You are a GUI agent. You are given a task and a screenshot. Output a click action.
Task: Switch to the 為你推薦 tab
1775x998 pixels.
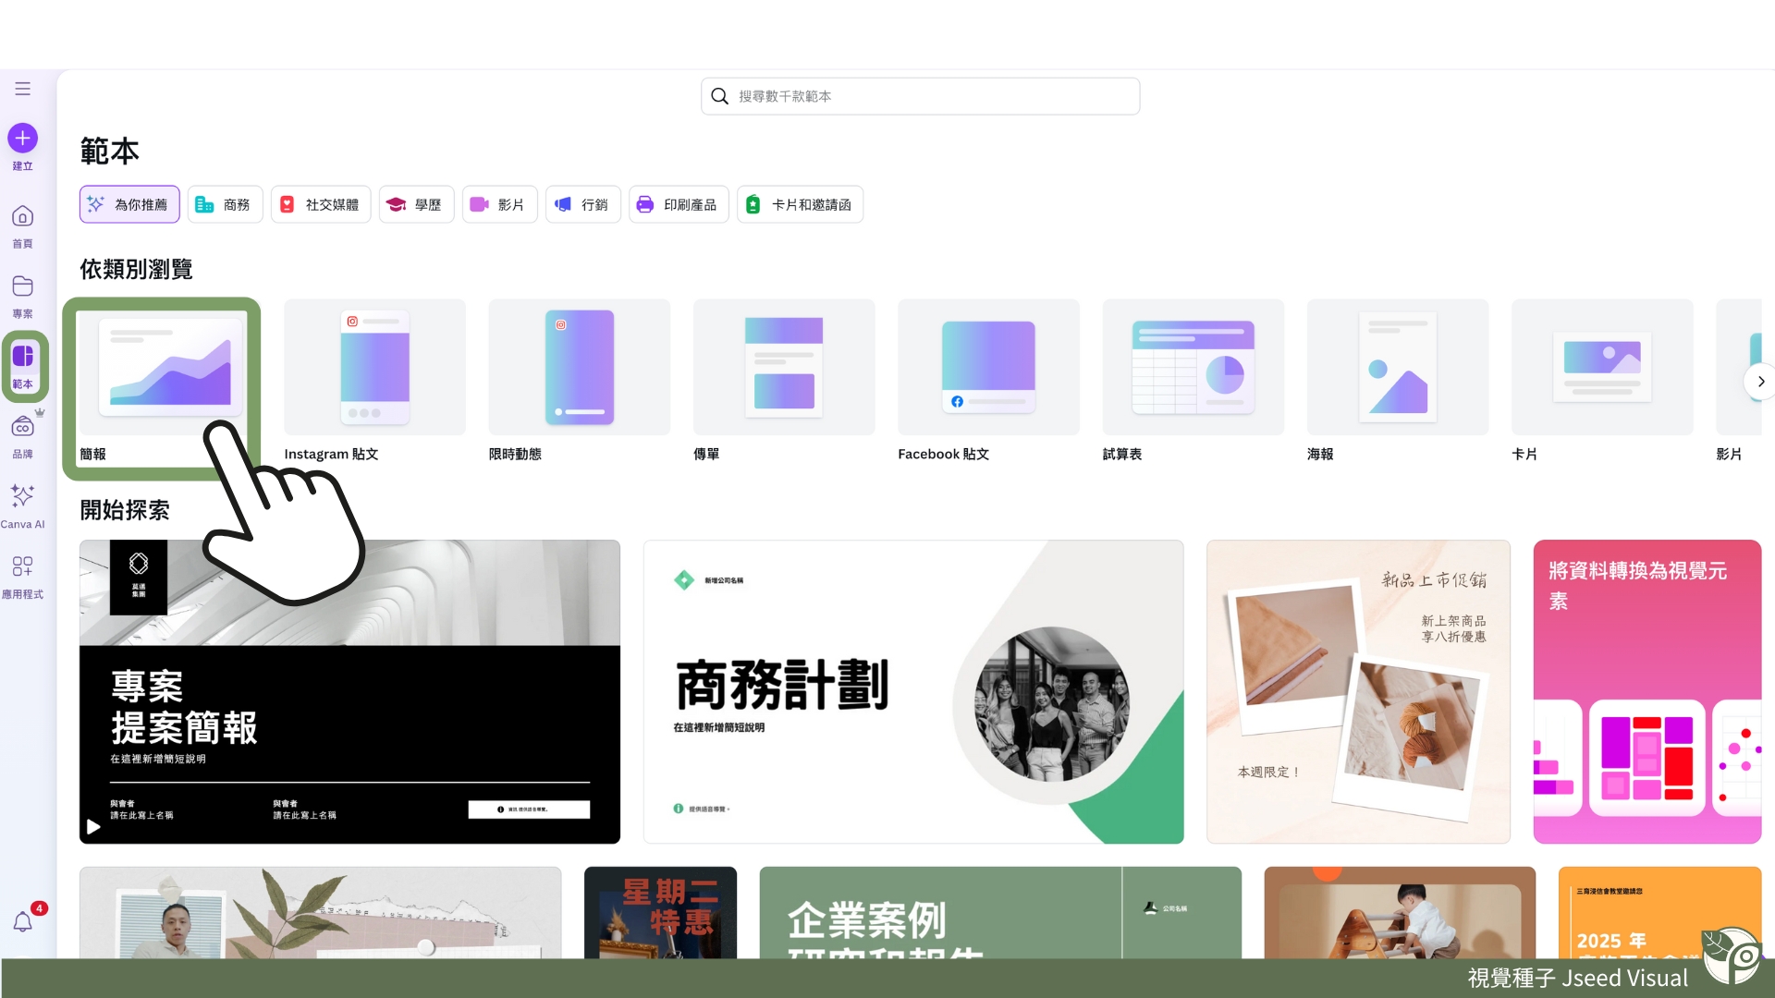click(x=129, y=204)
